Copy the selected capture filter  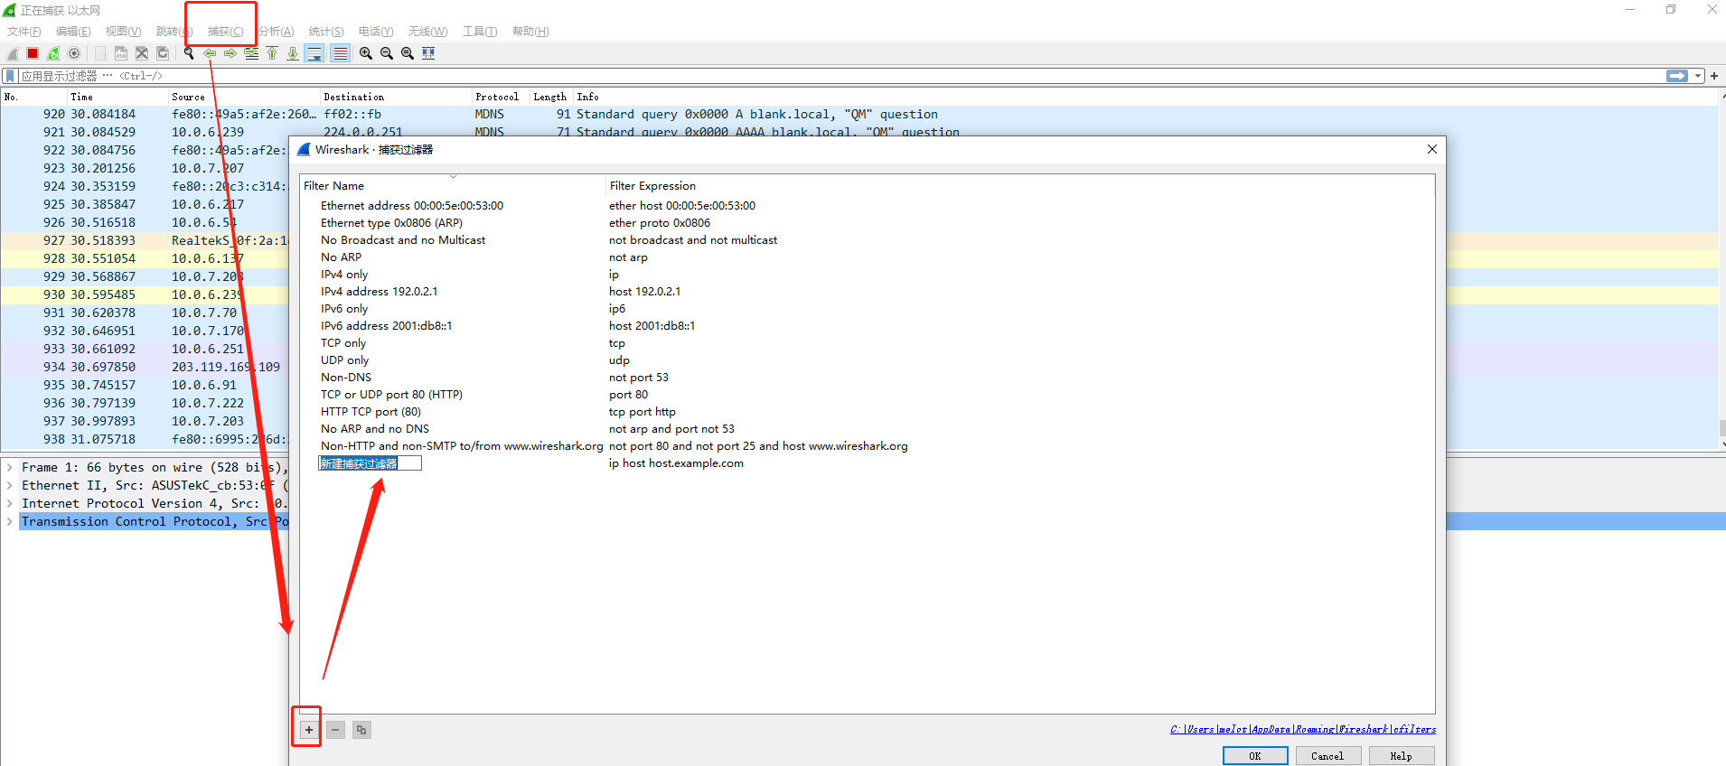coord(361,730)
